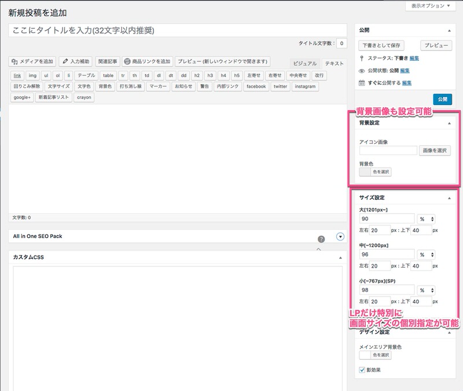Open the 背景色 color picker swatch
The image size is (463, 391).
click(365, 171)
